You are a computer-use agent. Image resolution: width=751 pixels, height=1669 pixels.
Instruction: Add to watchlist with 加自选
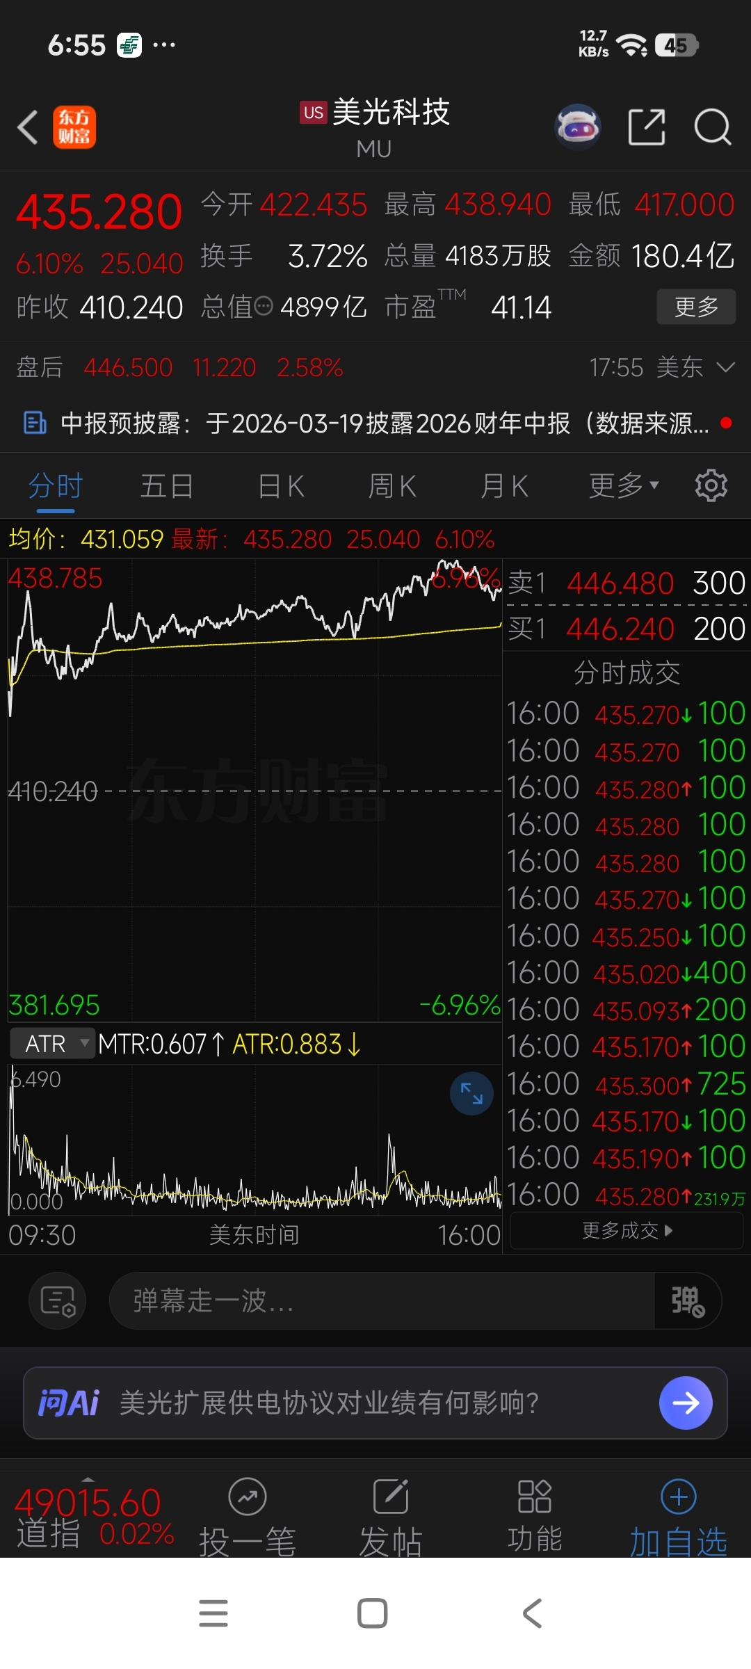[x=678, y=1518]
